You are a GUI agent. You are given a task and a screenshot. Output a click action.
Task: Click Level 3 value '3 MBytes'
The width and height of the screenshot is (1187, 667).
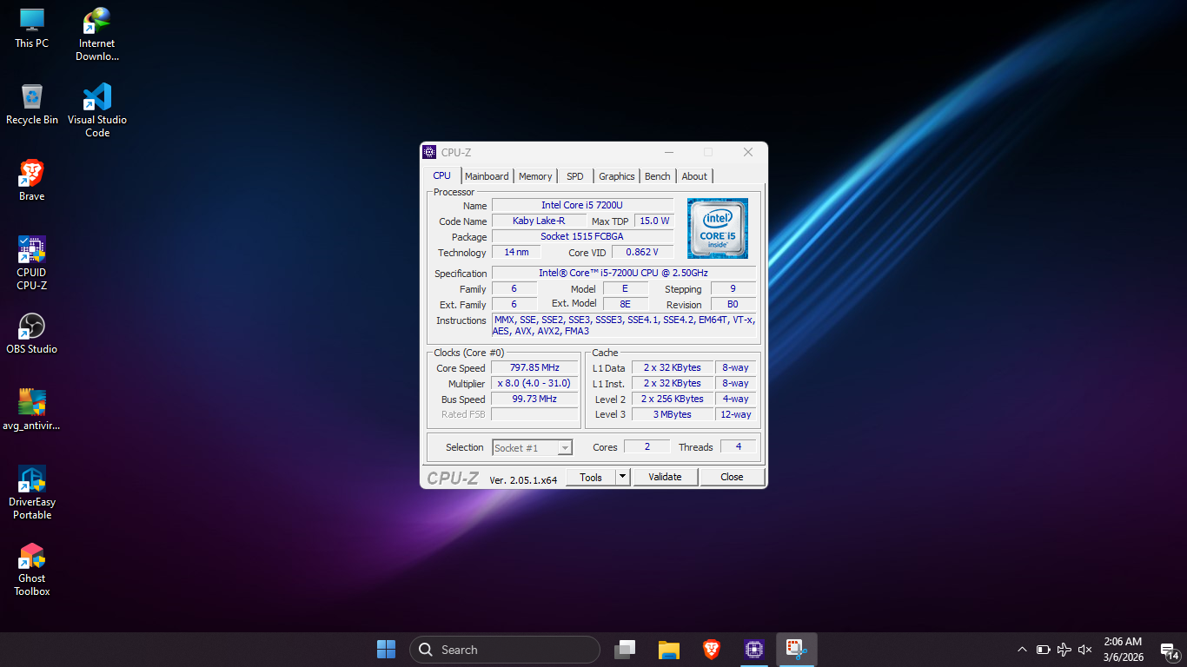pos(673,414)
